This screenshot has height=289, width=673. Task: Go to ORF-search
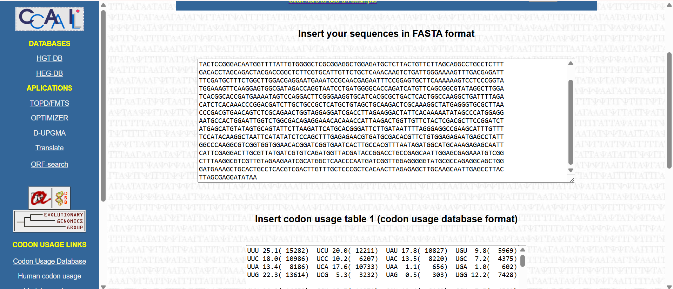49,164
